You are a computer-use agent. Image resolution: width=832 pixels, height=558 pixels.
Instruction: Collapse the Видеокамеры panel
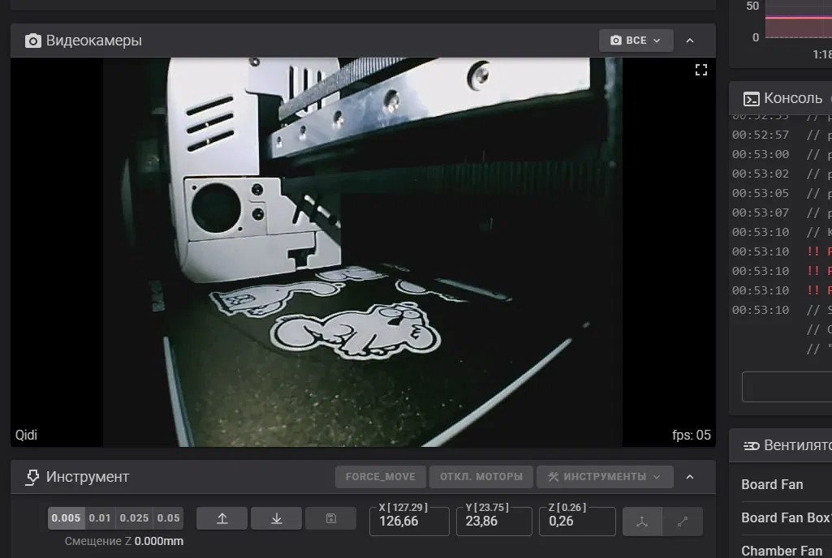[x=690, y=41]
